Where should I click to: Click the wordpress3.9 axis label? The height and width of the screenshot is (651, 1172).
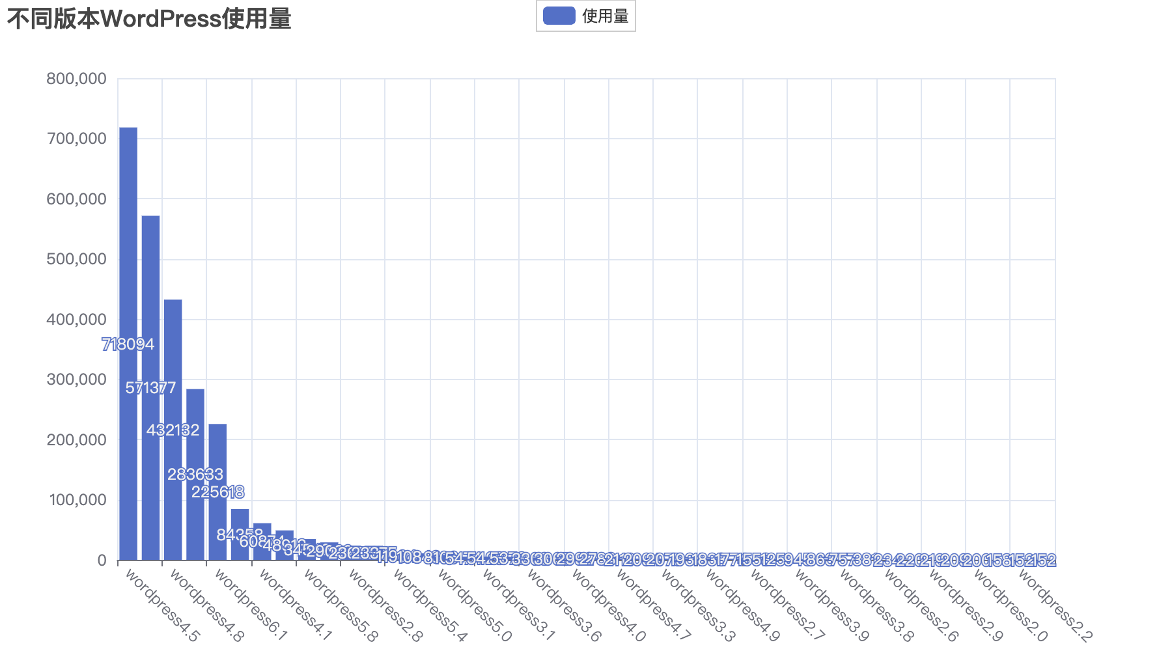tap(831, 605)
